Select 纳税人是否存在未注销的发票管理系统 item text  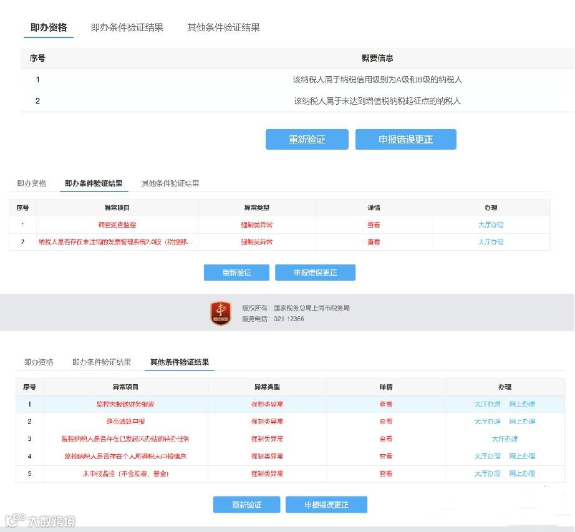click(115, 242)
